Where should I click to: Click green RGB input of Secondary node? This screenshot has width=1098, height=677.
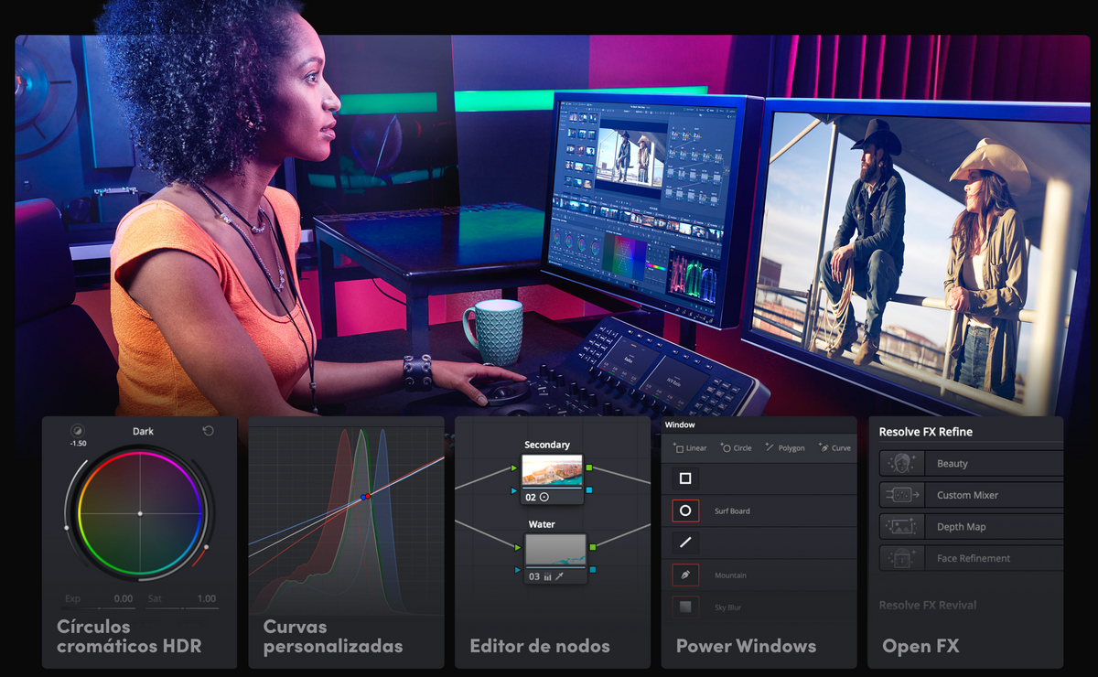tap(515, 467)
